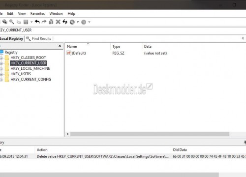
Task: Open the Window menu
Action: [x=56, y=13]
